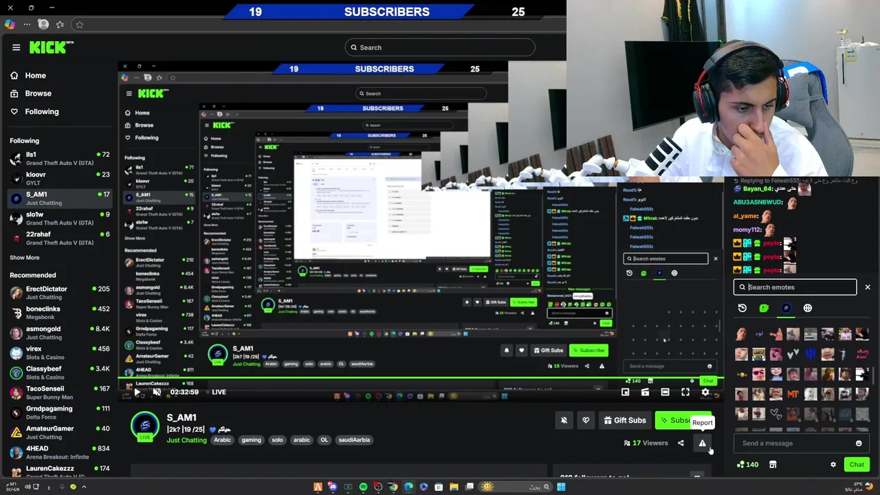Open slo1w channel in Following list

coord(59,219)
